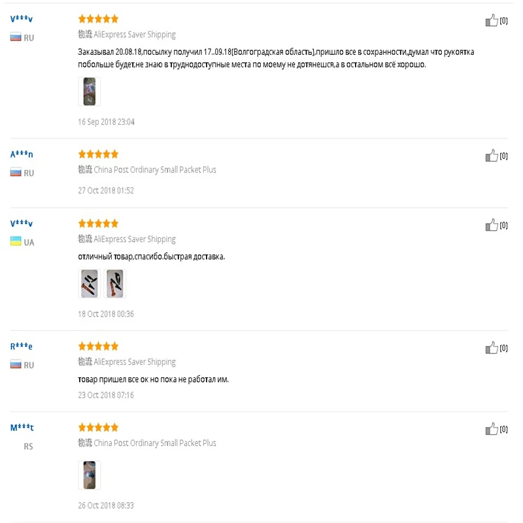
Task: Click the Ukraine flag icon
Action: click(16, 242)
